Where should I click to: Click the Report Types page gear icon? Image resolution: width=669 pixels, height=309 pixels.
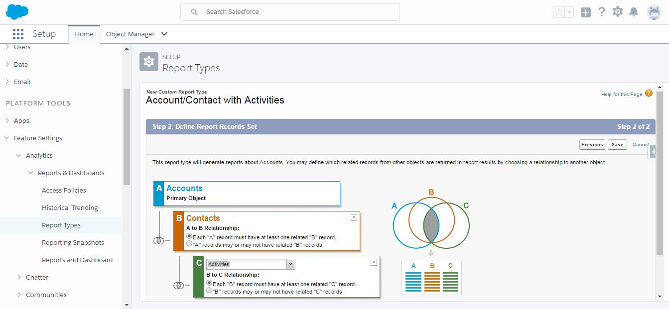tap(148, 61)
